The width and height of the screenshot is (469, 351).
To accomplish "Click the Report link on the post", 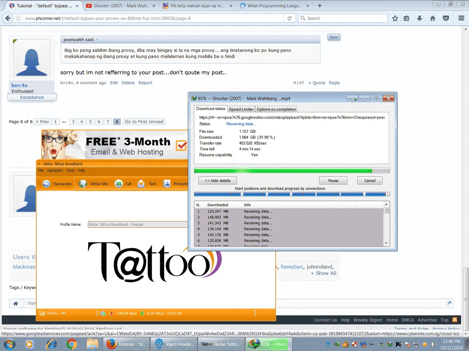I will [x=145, y=83].
